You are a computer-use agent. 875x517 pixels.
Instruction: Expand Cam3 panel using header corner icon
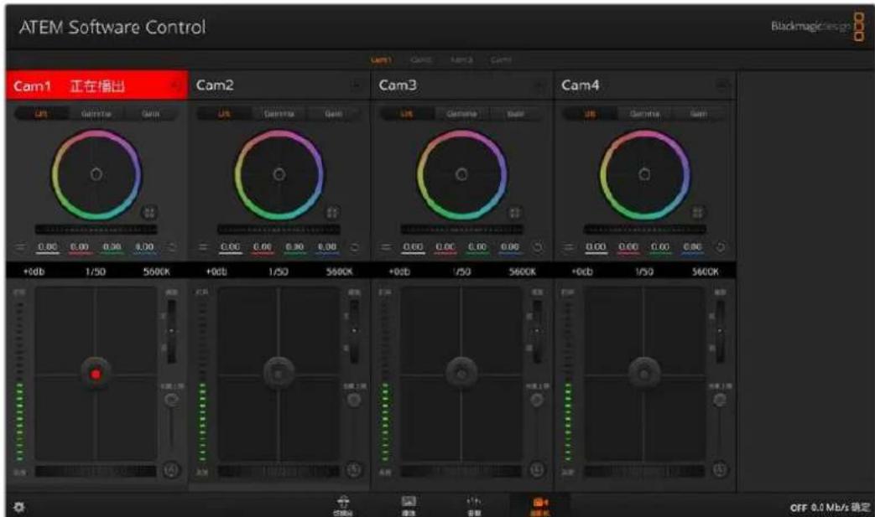539,85
